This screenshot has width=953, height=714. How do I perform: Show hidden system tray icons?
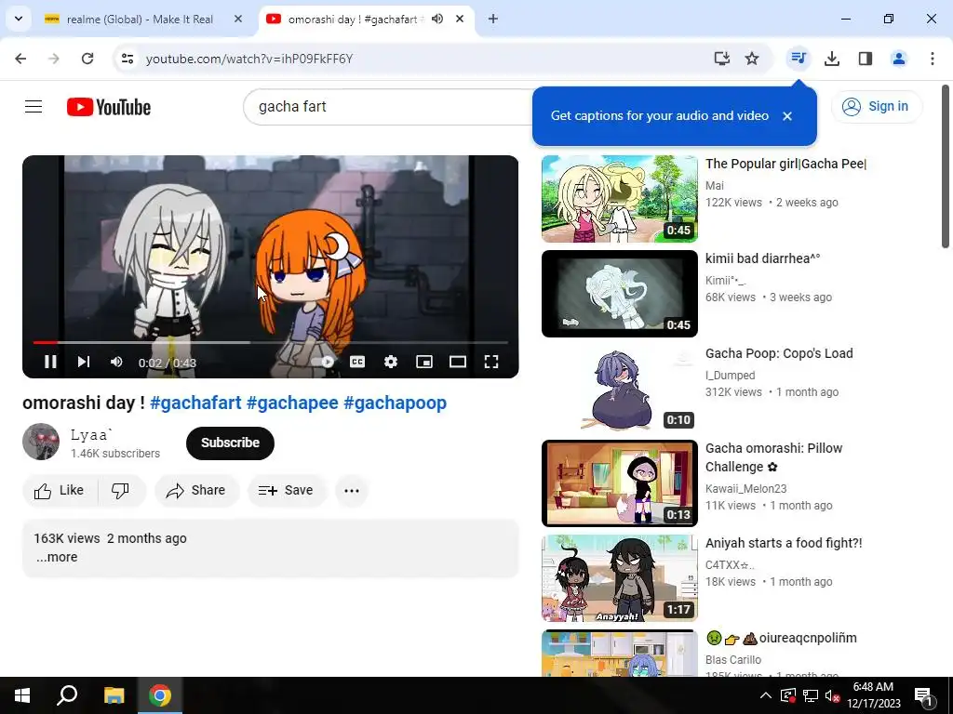coord(766,695)
